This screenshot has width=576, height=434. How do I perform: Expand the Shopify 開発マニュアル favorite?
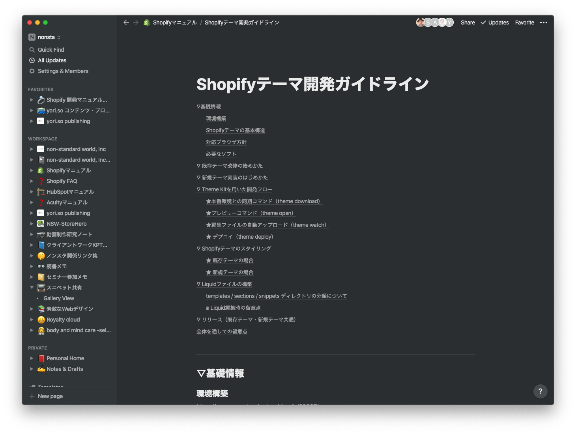pos(32,100)
